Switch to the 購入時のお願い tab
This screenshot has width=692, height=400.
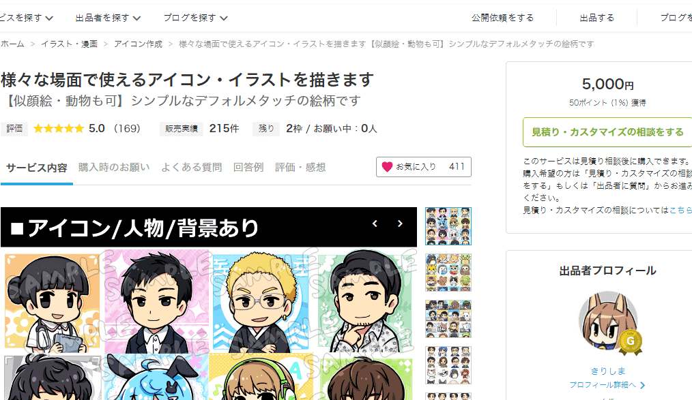click(114, 168)
